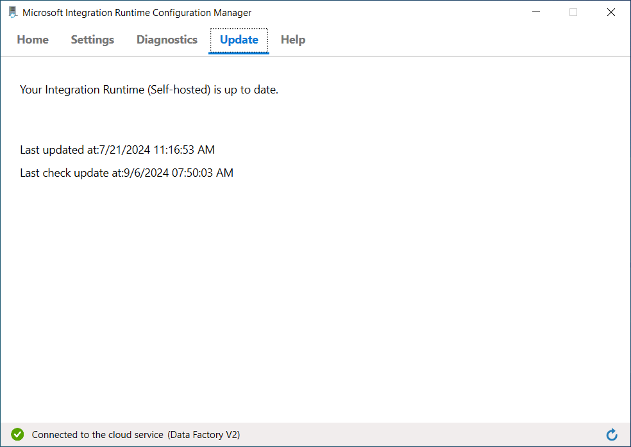Open the Help tab
The width and height of the screenshot is (631, 447).
click(x=293, y=40)
